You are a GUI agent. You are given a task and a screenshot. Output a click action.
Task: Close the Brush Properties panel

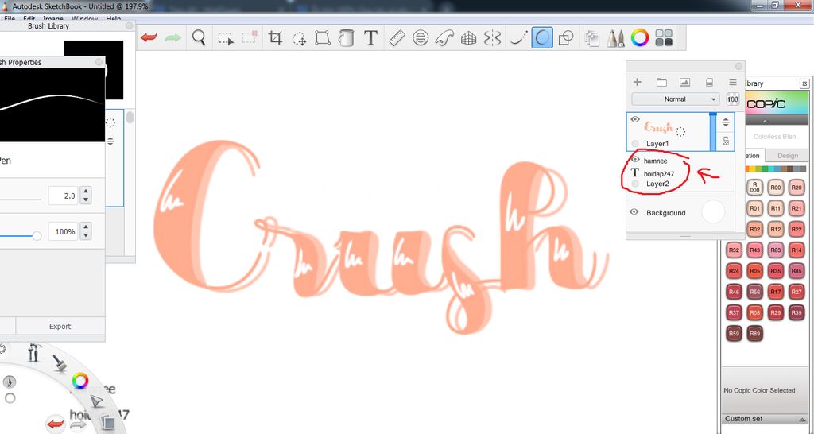click(x=99, y=62)
